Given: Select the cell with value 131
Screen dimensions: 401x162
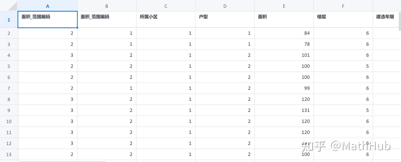Looking at the screenshot, I should 284,110.
